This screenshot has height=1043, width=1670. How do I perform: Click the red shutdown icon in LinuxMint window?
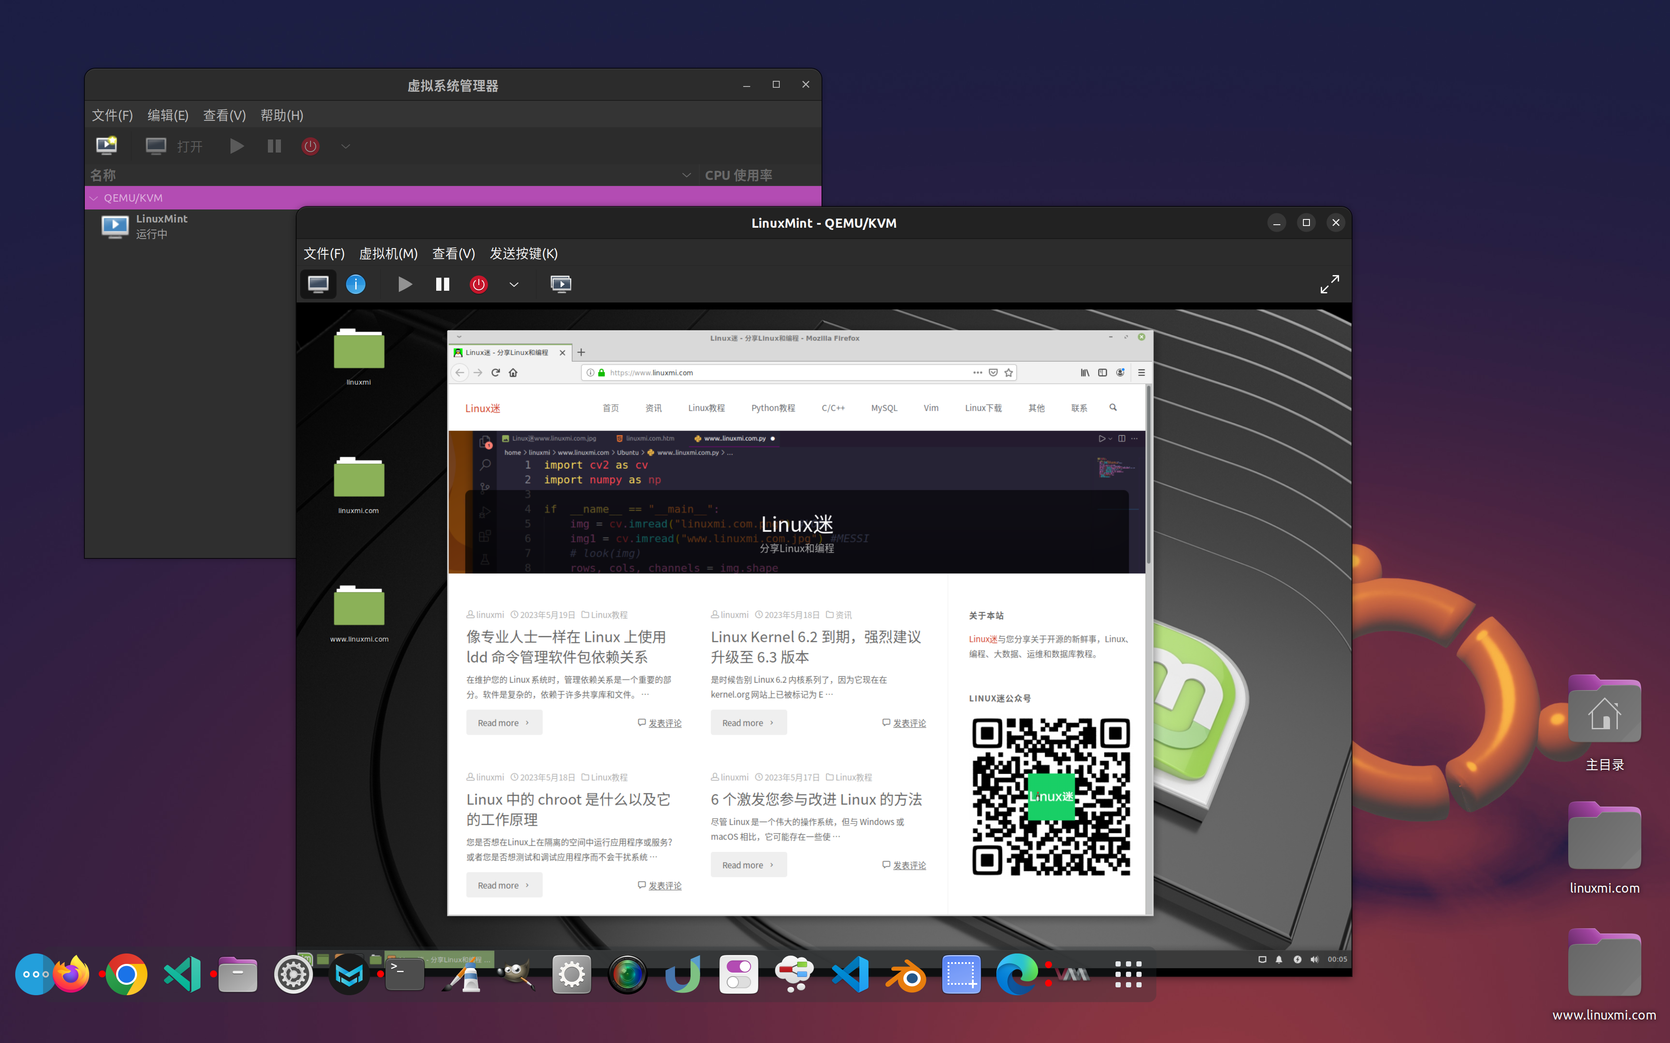coord(478,284)
